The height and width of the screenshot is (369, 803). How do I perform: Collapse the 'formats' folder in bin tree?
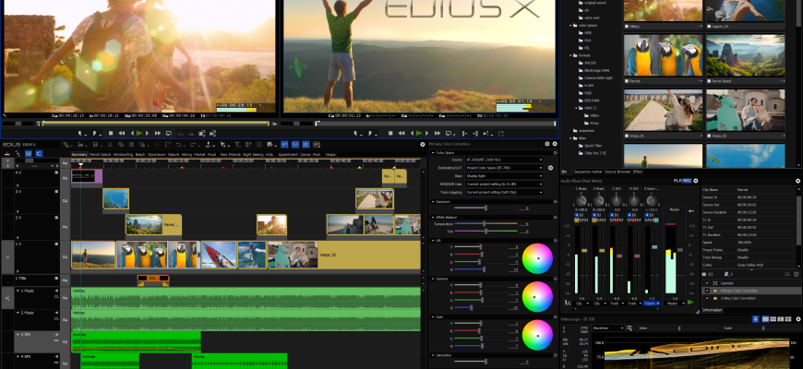[x=570, y=55]
